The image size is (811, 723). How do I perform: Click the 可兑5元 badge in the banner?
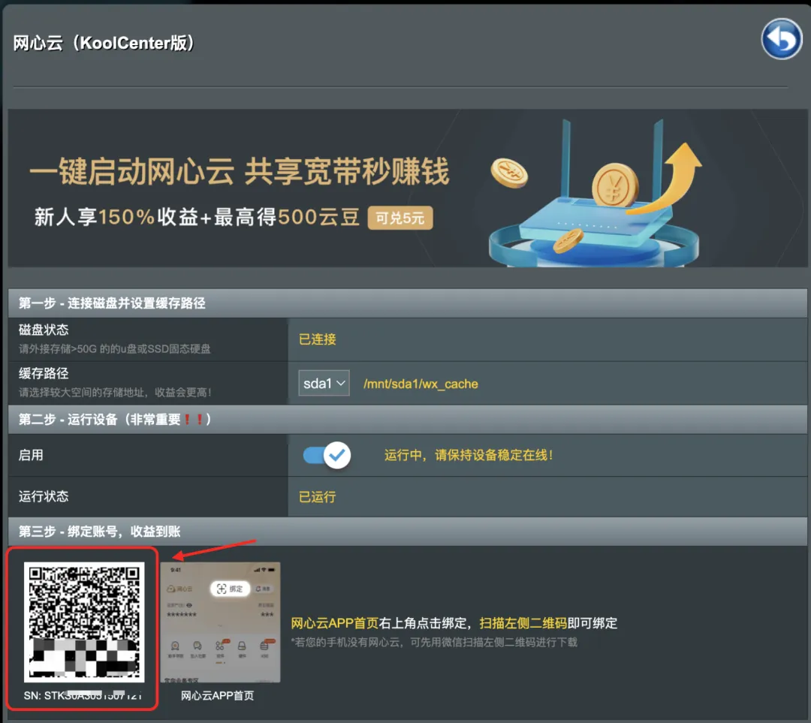400,218
